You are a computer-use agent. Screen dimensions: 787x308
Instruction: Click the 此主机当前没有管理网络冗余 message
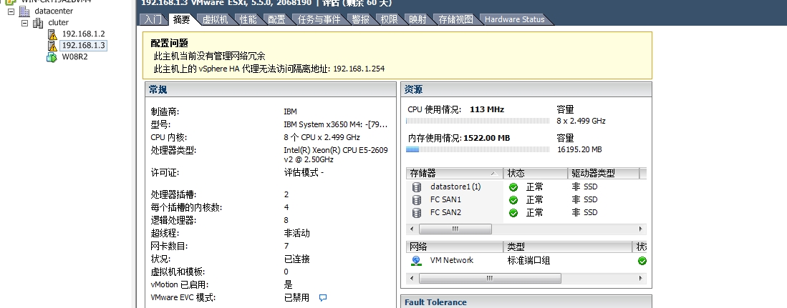209,56
